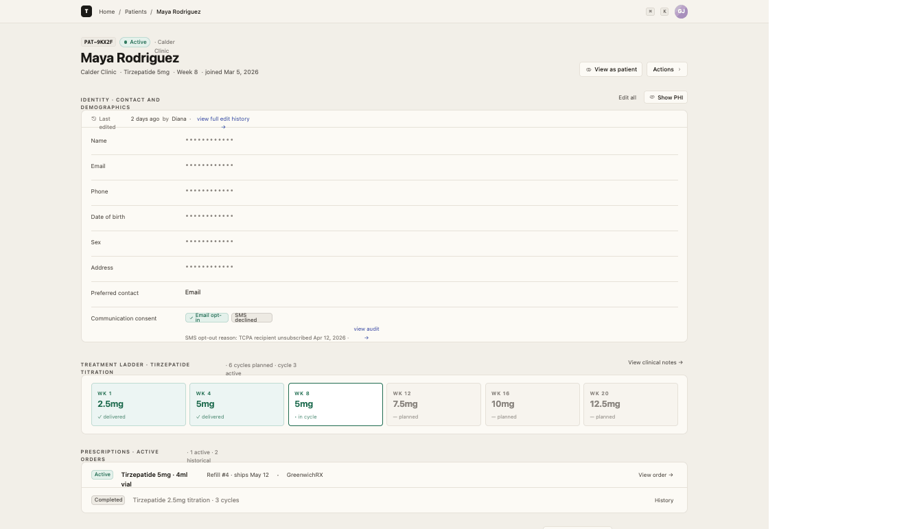Click SMS declined consent chip

(x=252, y=318)
